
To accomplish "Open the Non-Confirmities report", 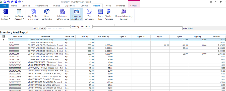I will pos(47,14).
